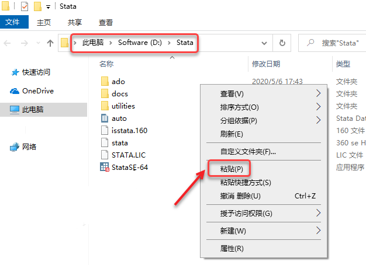The image size is (366, 265).
Task: Choose 粘贴(P) from the context menu
Action: point(264,169)
